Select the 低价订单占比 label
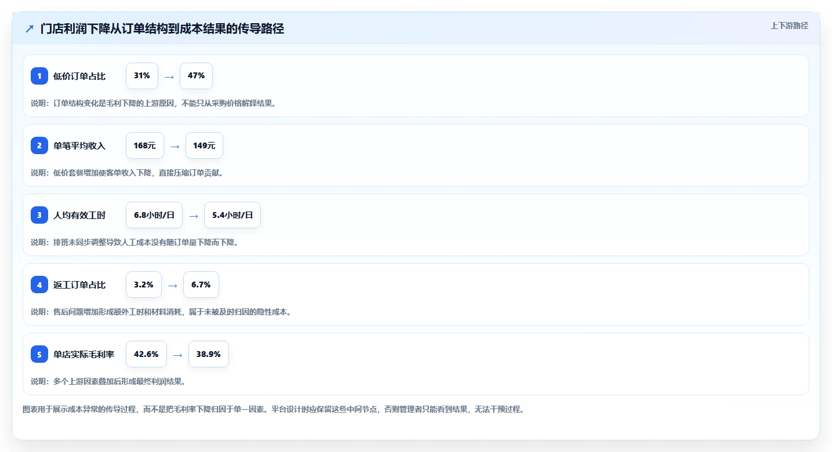The image size is (832, 452). click(x=79, y=76)
